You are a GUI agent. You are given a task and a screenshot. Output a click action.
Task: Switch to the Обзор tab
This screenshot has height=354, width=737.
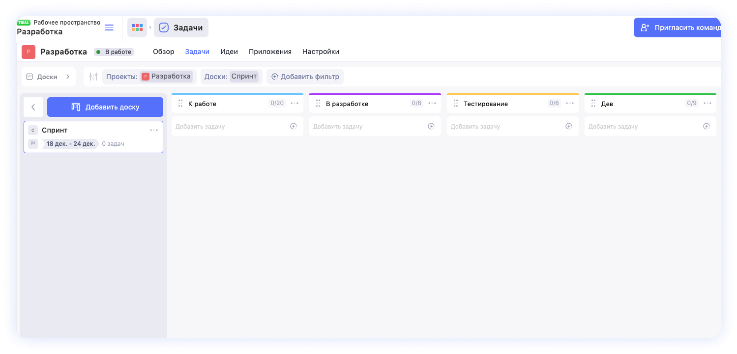click(163, 52)
